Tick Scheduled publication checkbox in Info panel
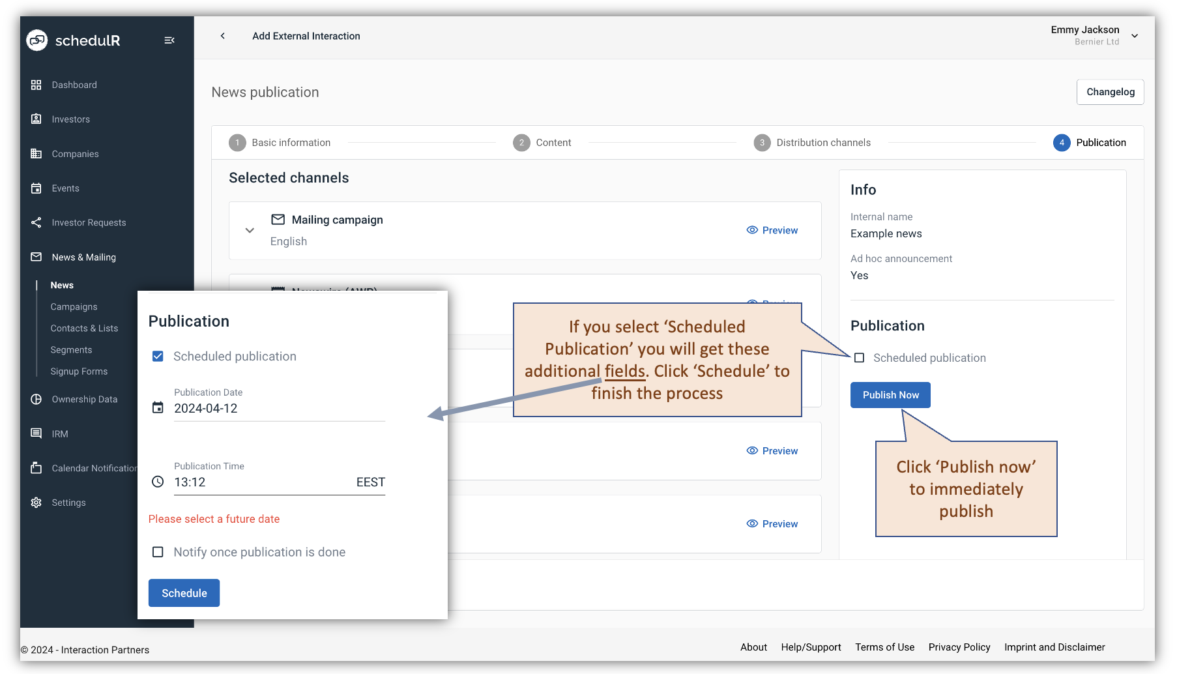This screenshot has height=674, width=1177. (x=860, y=358)
